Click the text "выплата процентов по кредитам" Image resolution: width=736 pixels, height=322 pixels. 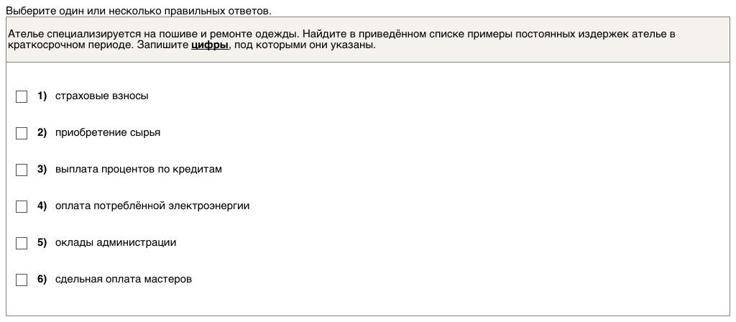point(139,169)
